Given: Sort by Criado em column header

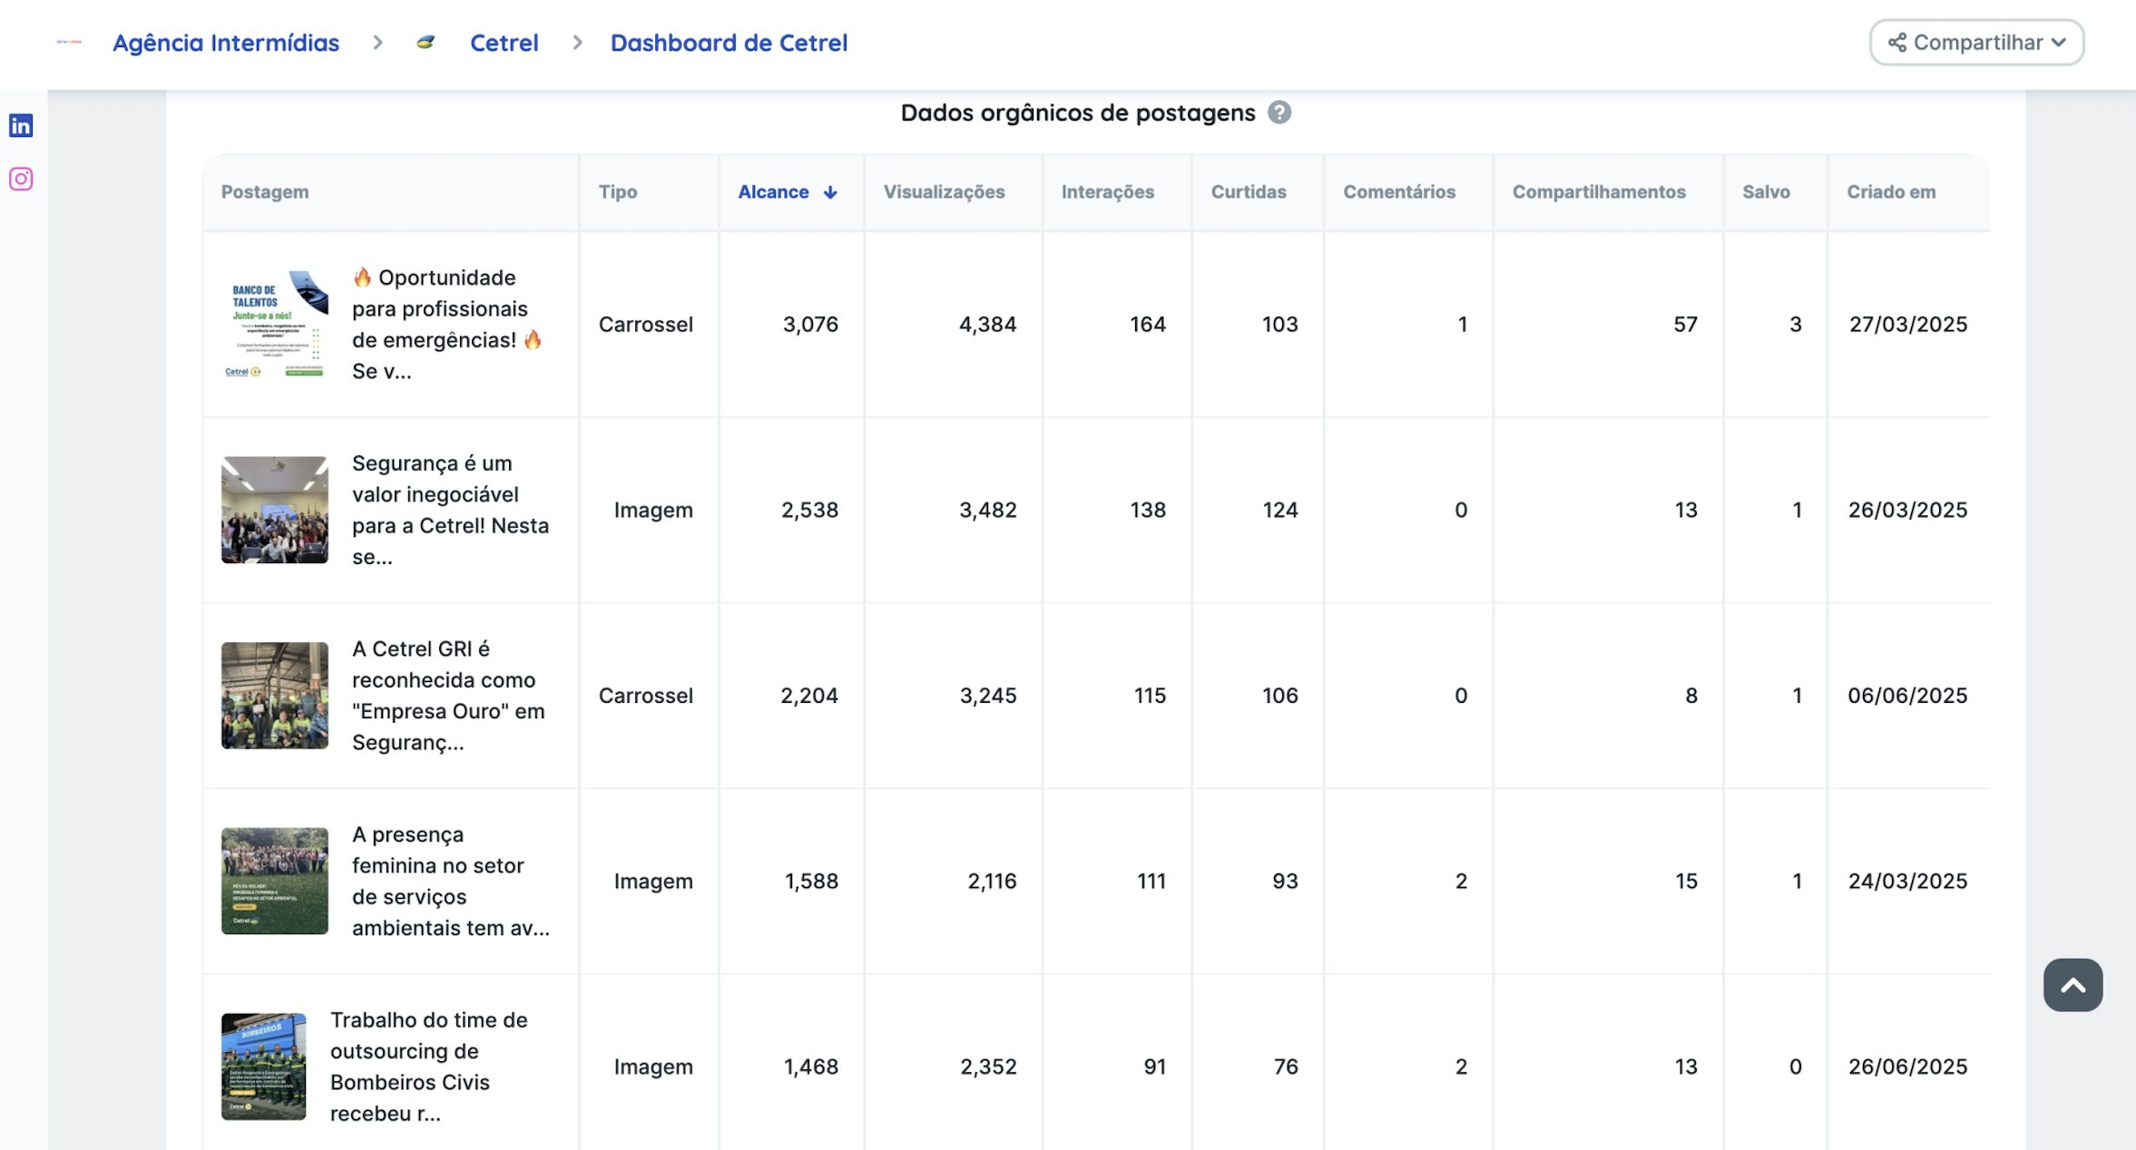Looking at the screenshot, I should [x=1891, y=192].
